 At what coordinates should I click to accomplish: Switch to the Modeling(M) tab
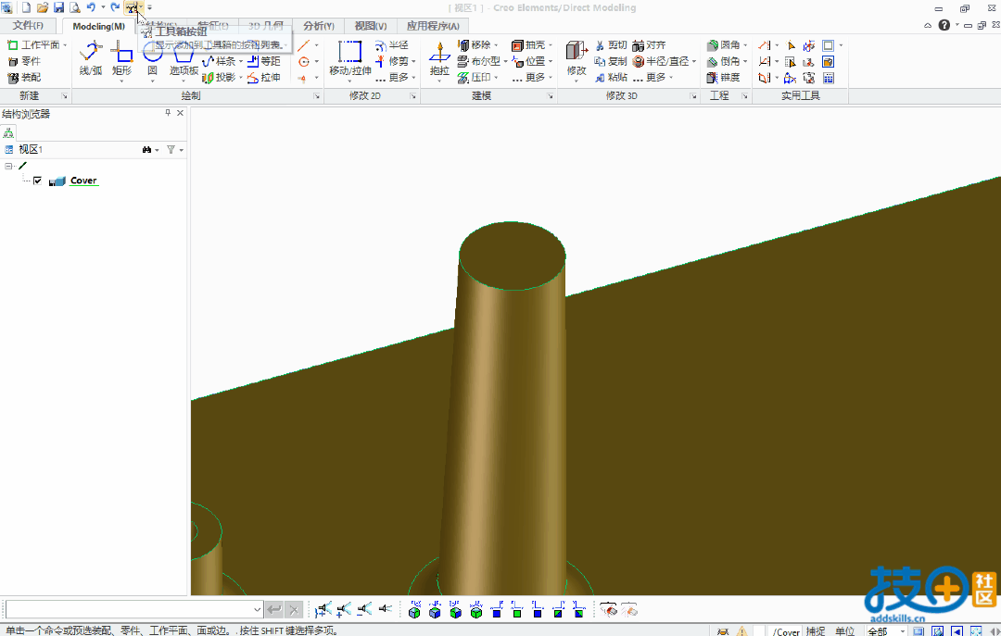tap(99, 26)
